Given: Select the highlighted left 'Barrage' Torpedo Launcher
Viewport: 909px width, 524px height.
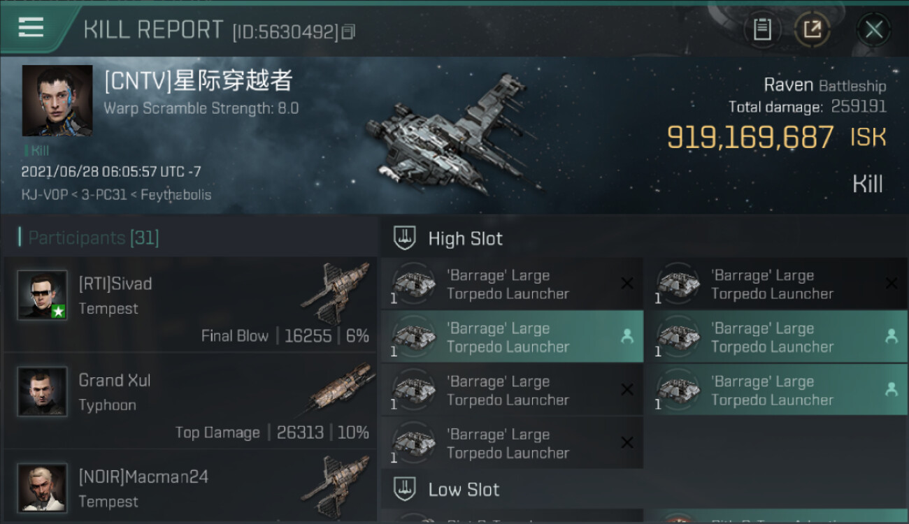Looking at the screenshot, I should (512, 337).
